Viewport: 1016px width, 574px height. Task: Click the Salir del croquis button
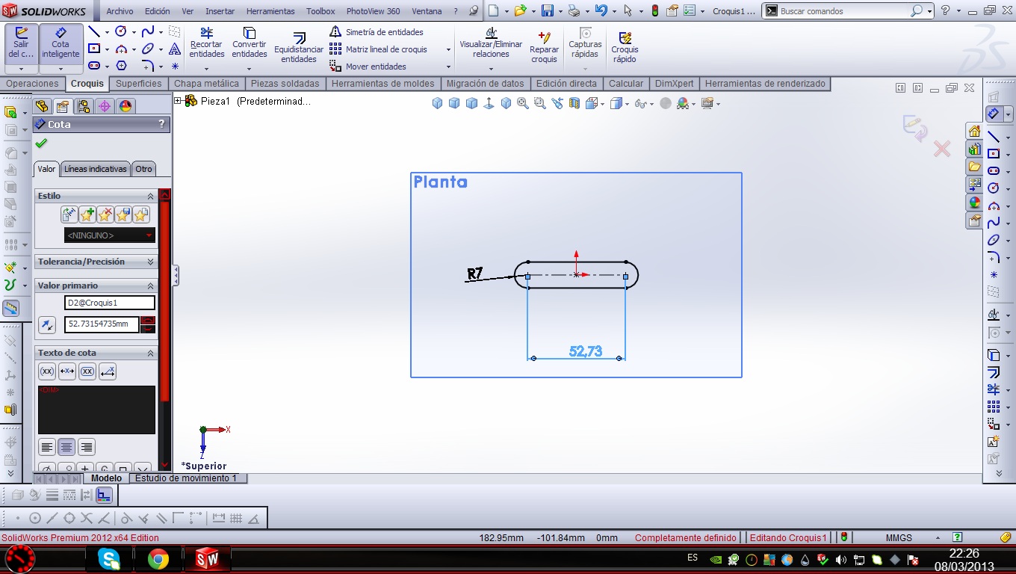point(21,43)
